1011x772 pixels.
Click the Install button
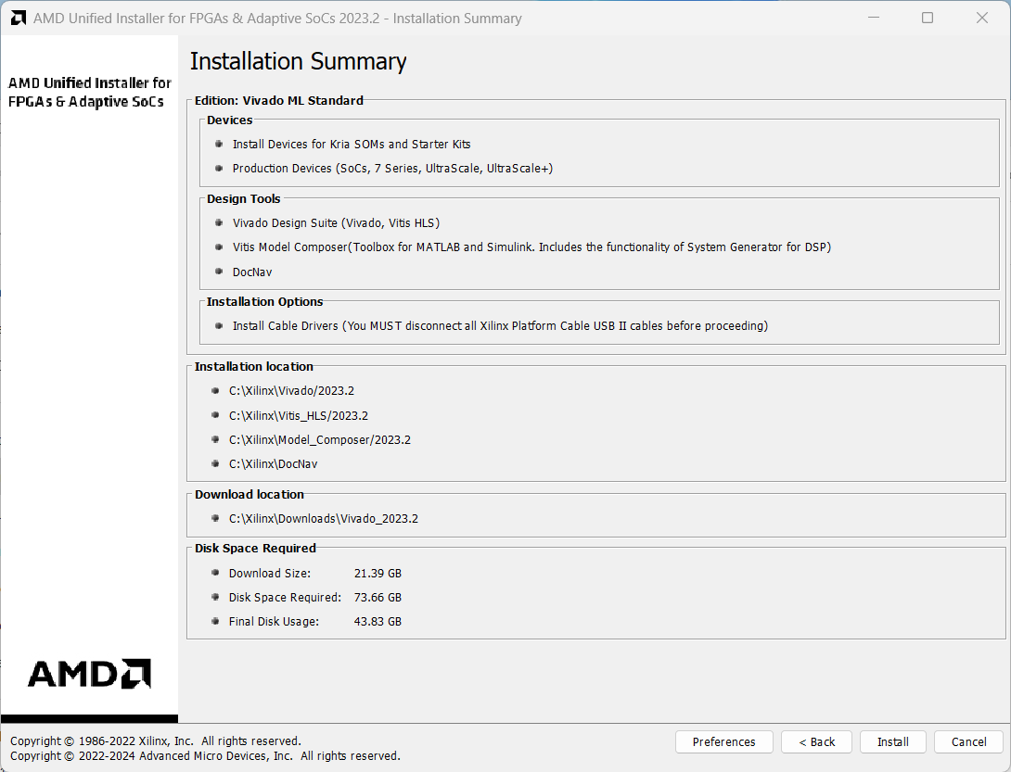(892, 741)
